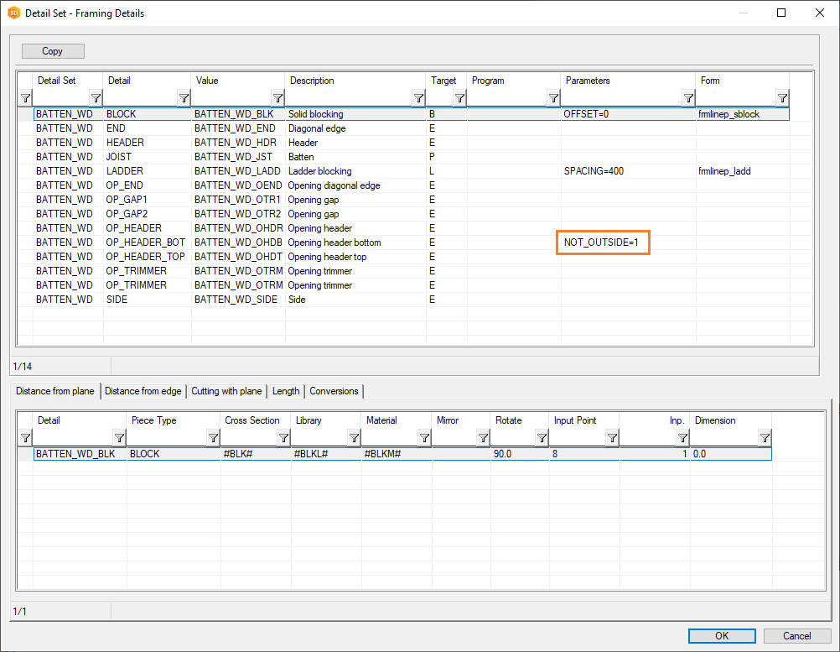Click the Cross Section column filter icon
The width and height of the screenshot is (840, 652).
(x=284, y=438)
